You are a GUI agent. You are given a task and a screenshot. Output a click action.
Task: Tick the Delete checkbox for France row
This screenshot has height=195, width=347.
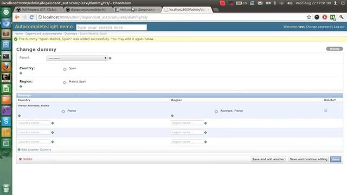pos(325,110)
